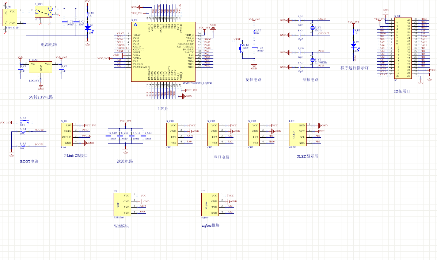The width and height of the screenshot is (437, 260).
Task: Click the OSCIN net label in crystal circuit
Action: [x=322, y=19]
